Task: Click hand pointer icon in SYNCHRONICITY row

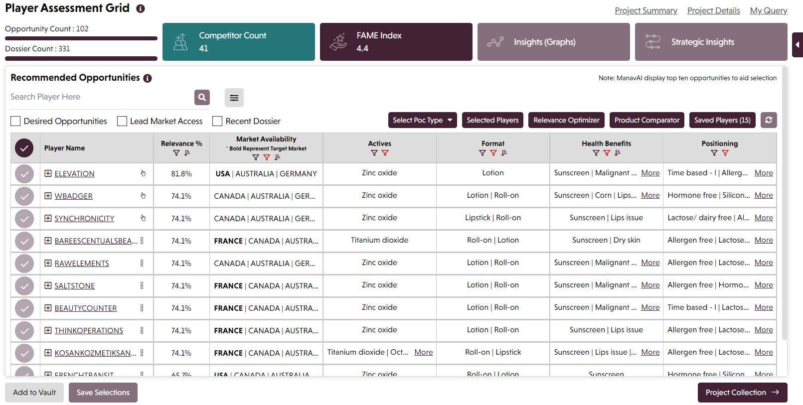Action: pyautogui.click(x=143, y=218)
